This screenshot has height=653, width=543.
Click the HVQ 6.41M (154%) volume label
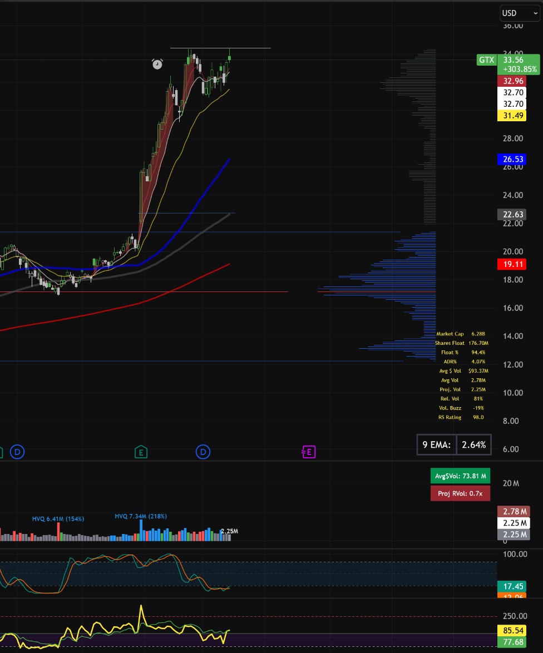(x=58, y=519)
